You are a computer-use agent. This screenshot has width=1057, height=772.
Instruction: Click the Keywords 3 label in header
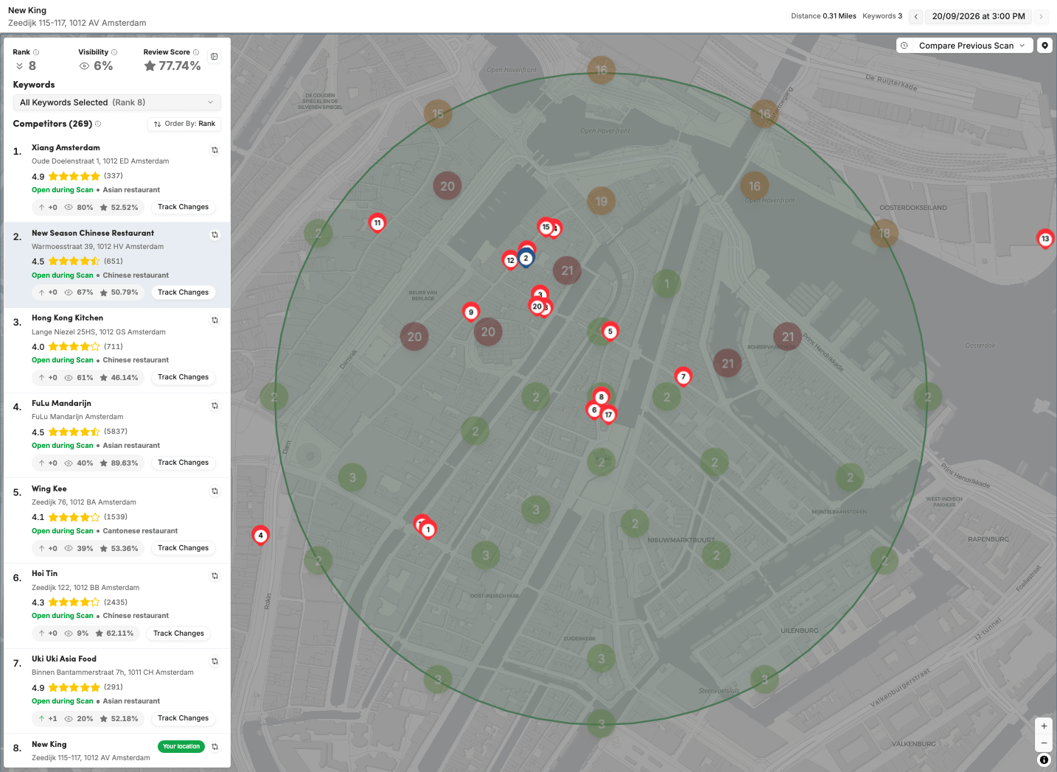882,16
